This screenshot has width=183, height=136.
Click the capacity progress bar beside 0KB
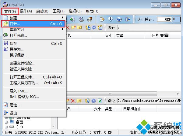(177, 19)
